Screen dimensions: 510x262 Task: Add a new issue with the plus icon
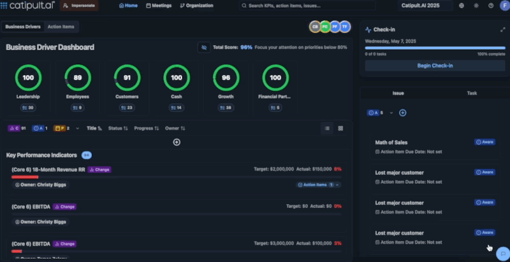click(402, 113)
